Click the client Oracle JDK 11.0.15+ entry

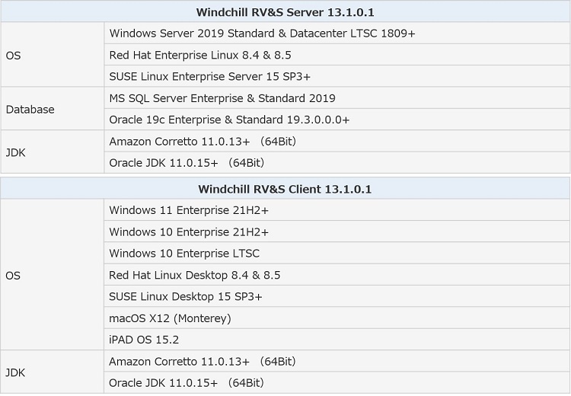[187, 383]
